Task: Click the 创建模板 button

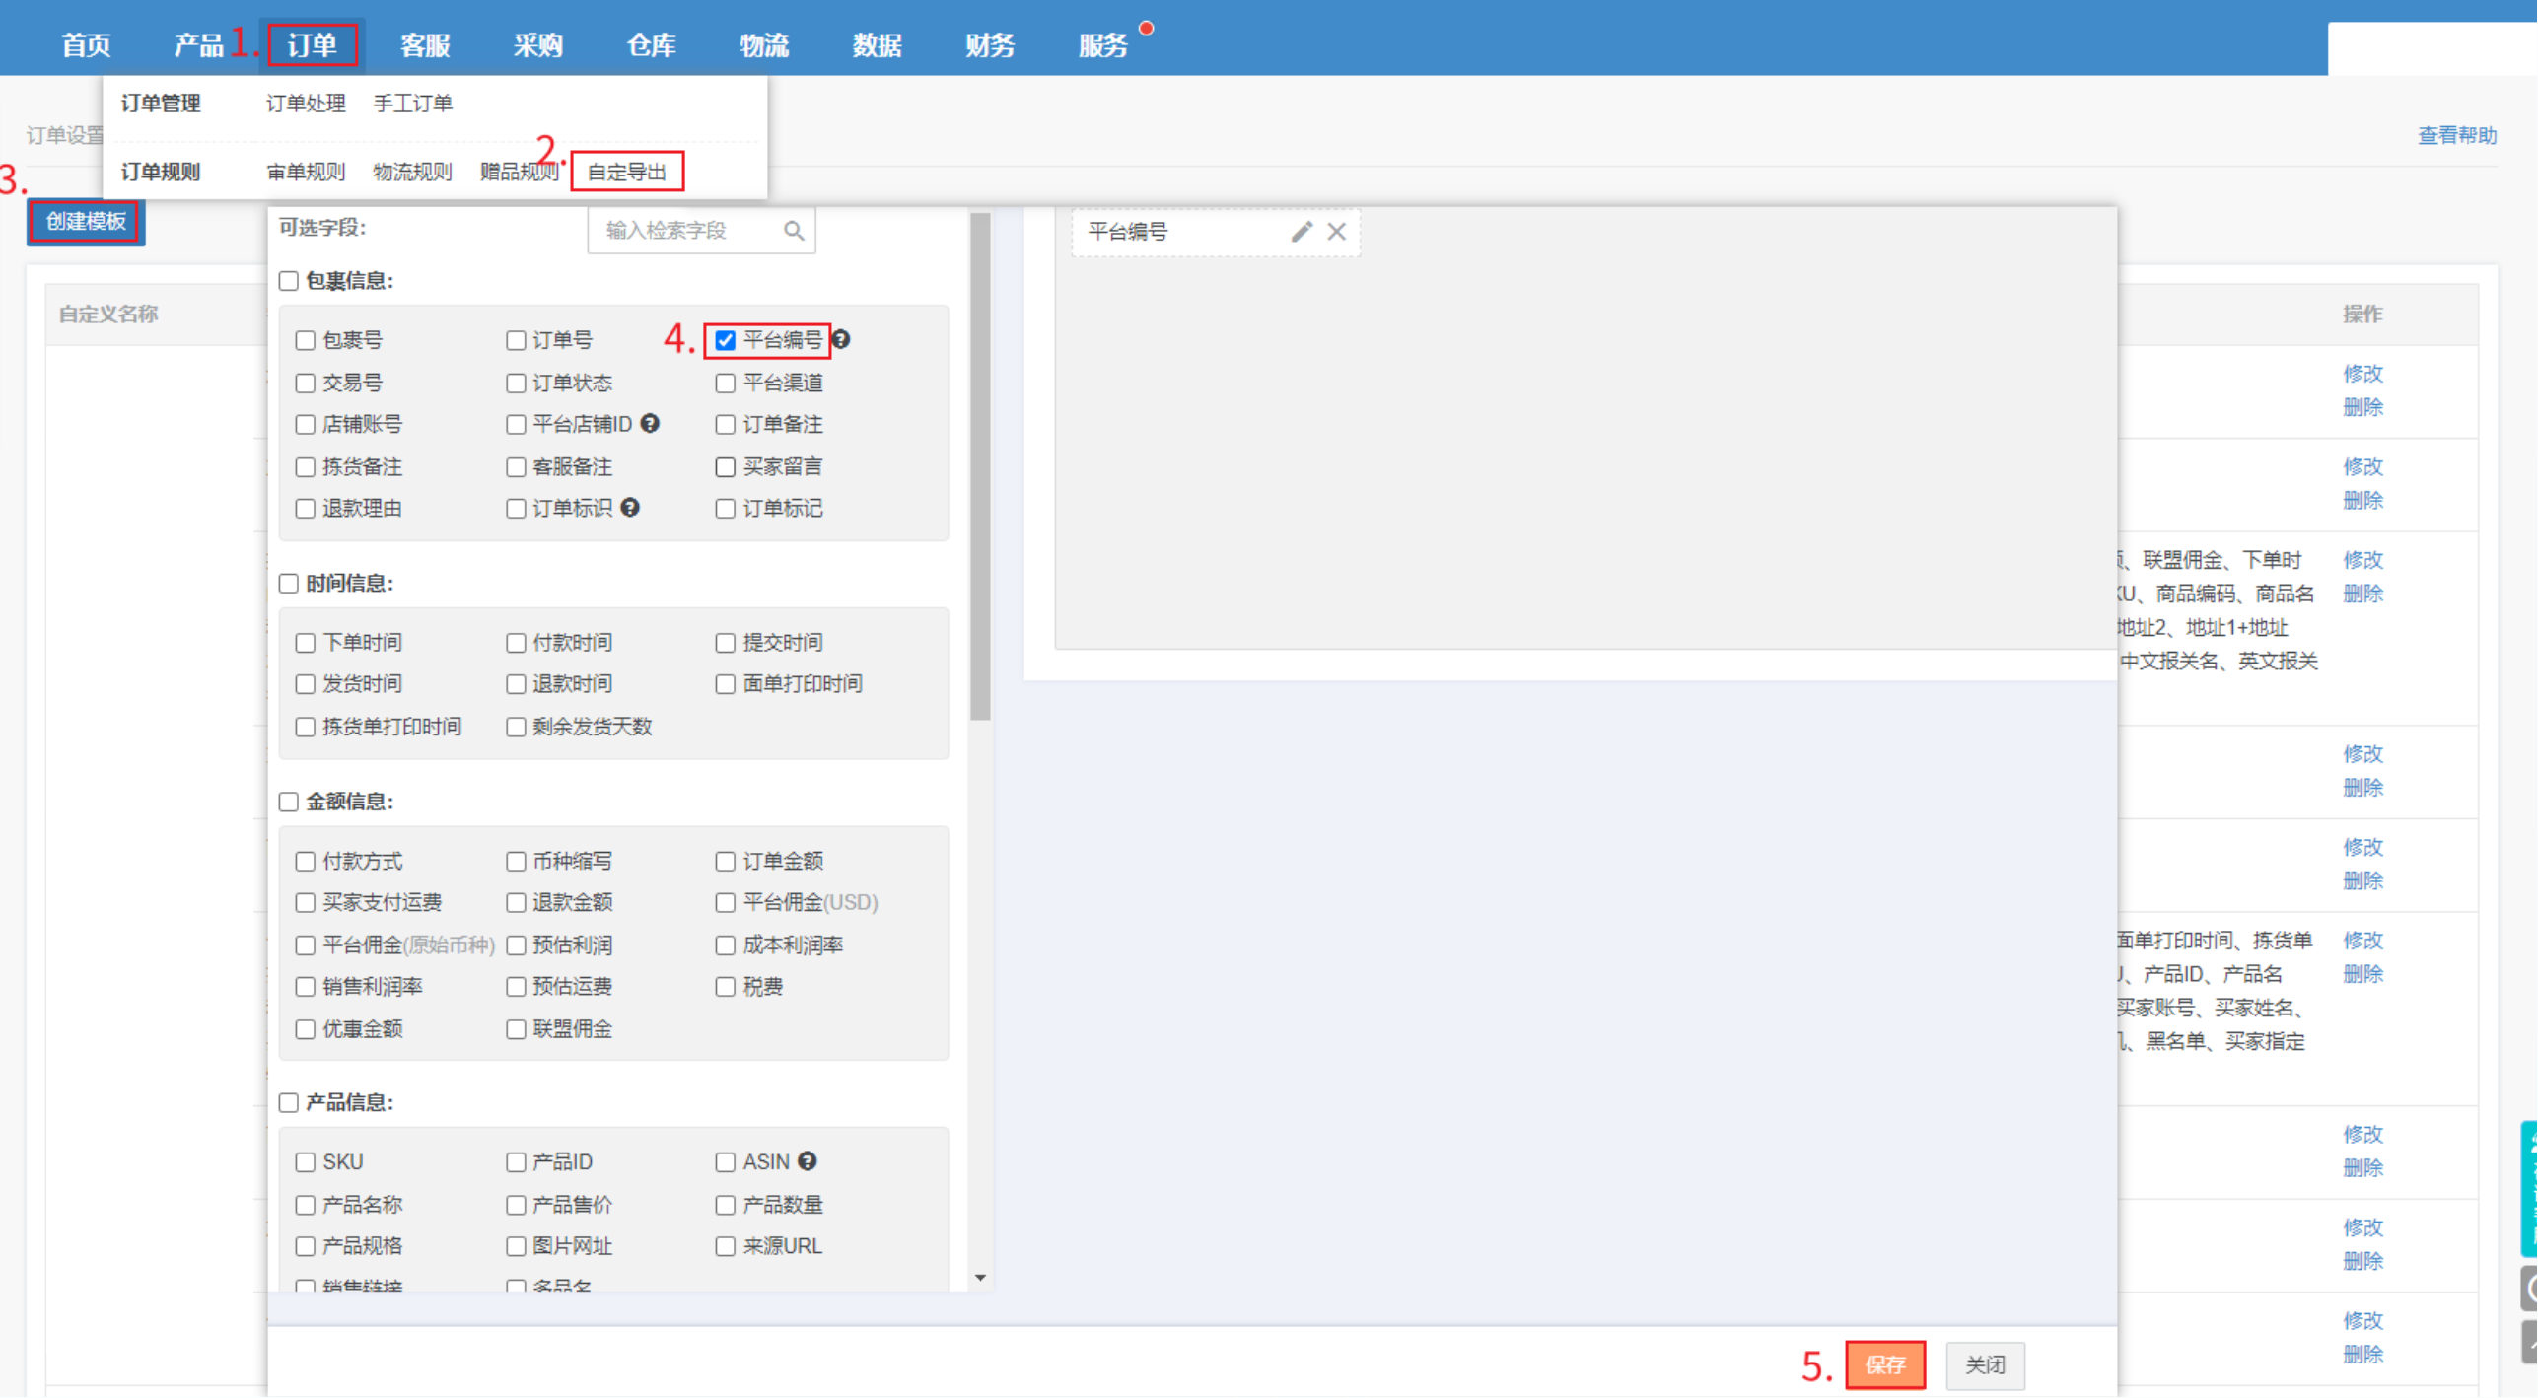Action: coord(86,221)
